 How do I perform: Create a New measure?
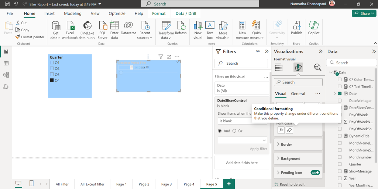coord(242,30)
